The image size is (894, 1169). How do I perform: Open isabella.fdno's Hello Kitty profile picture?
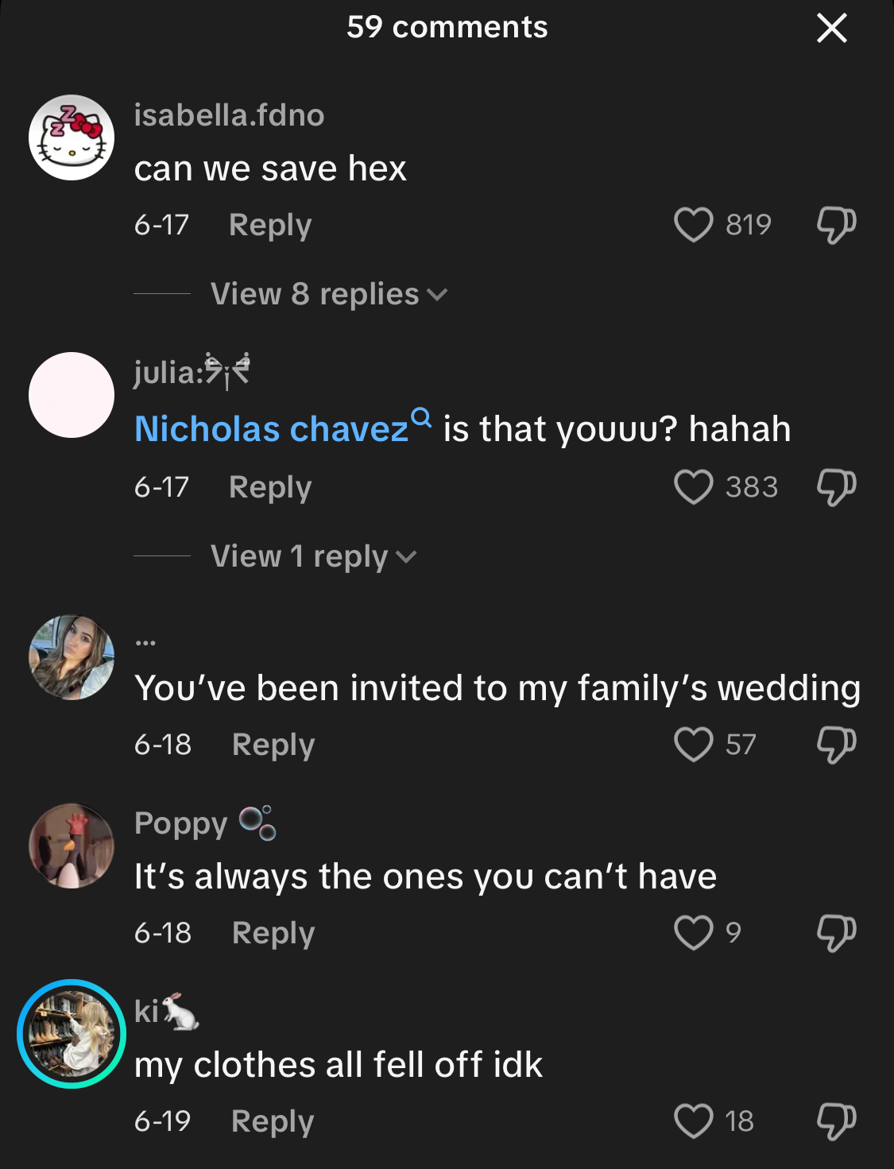pyautogui.click(x=72, y=137)
